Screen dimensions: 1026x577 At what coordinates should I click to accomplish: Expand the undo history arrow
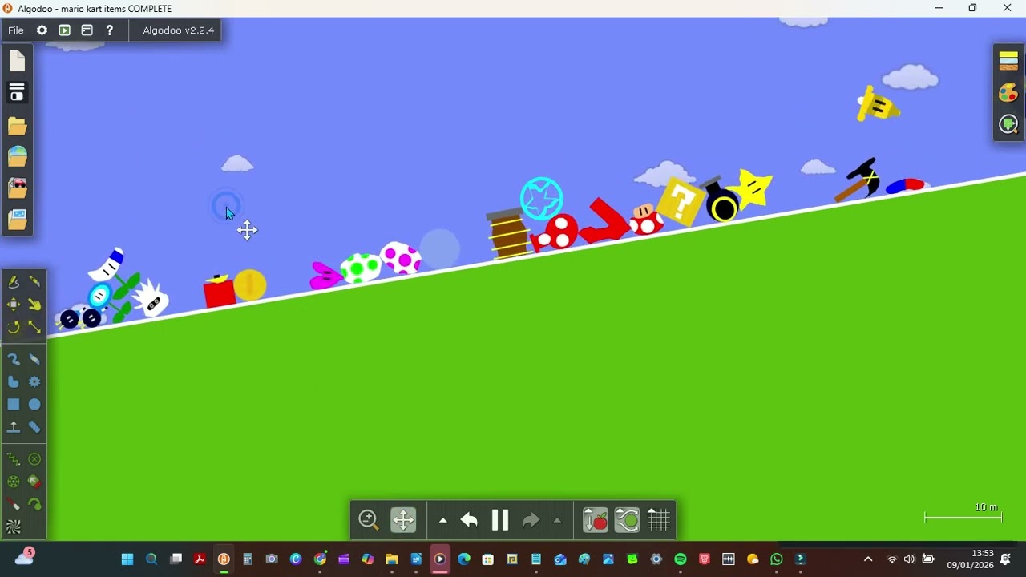442,520
